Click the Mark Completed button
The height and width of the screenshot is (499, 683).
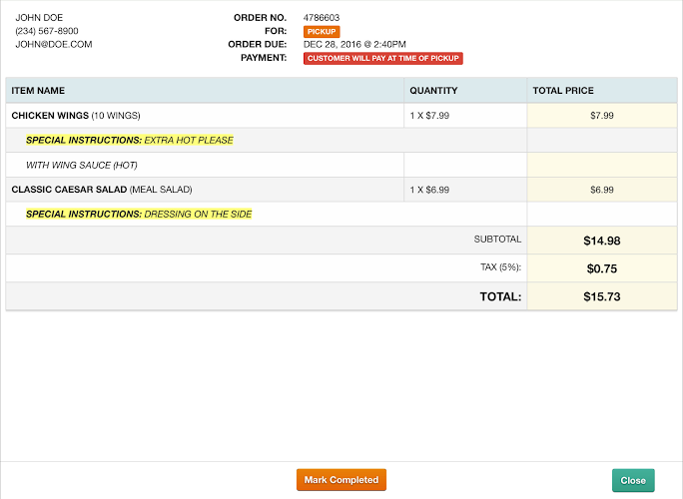pyautogui.click(x=341, y=480)
